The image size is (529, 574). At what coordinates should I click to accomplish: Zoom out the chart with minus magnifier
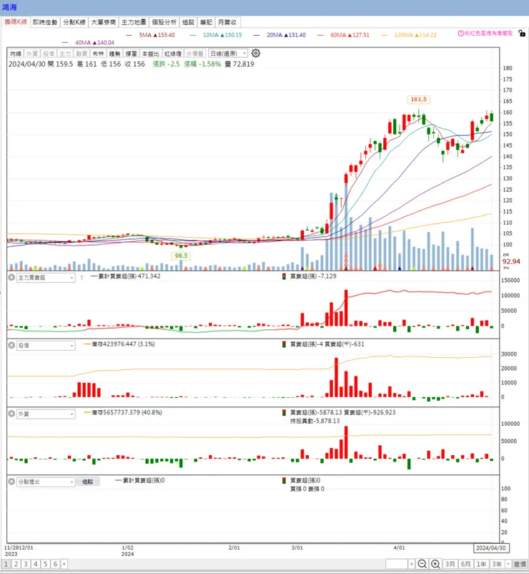[422, 564]
